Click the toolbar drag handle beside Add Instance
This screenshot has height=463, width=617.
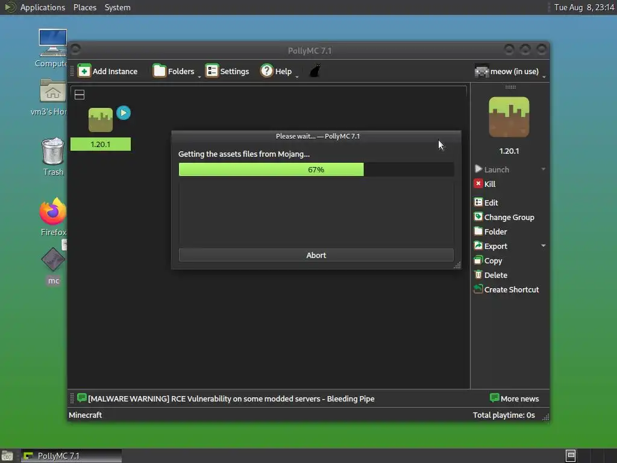[72, 71]
